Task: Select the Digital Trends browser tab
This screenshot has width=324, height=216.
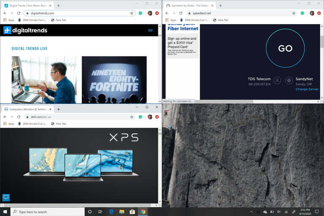Action: point(28,5)
